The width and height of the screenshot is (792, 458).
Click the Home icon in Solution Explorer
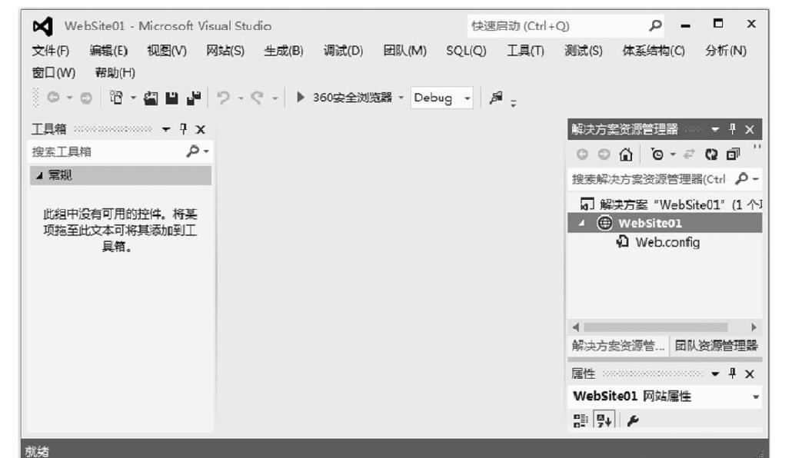(x=626, y=154)
